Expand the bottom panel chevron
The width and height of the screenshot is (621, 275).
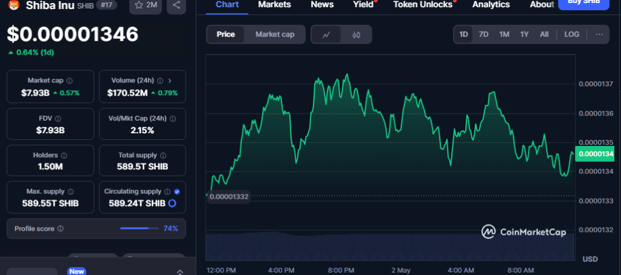180,272
